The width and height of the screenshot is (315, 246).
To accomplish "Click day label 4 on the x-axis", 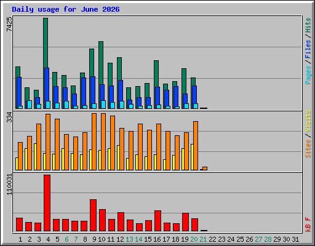I will click(x=48, y=239).
